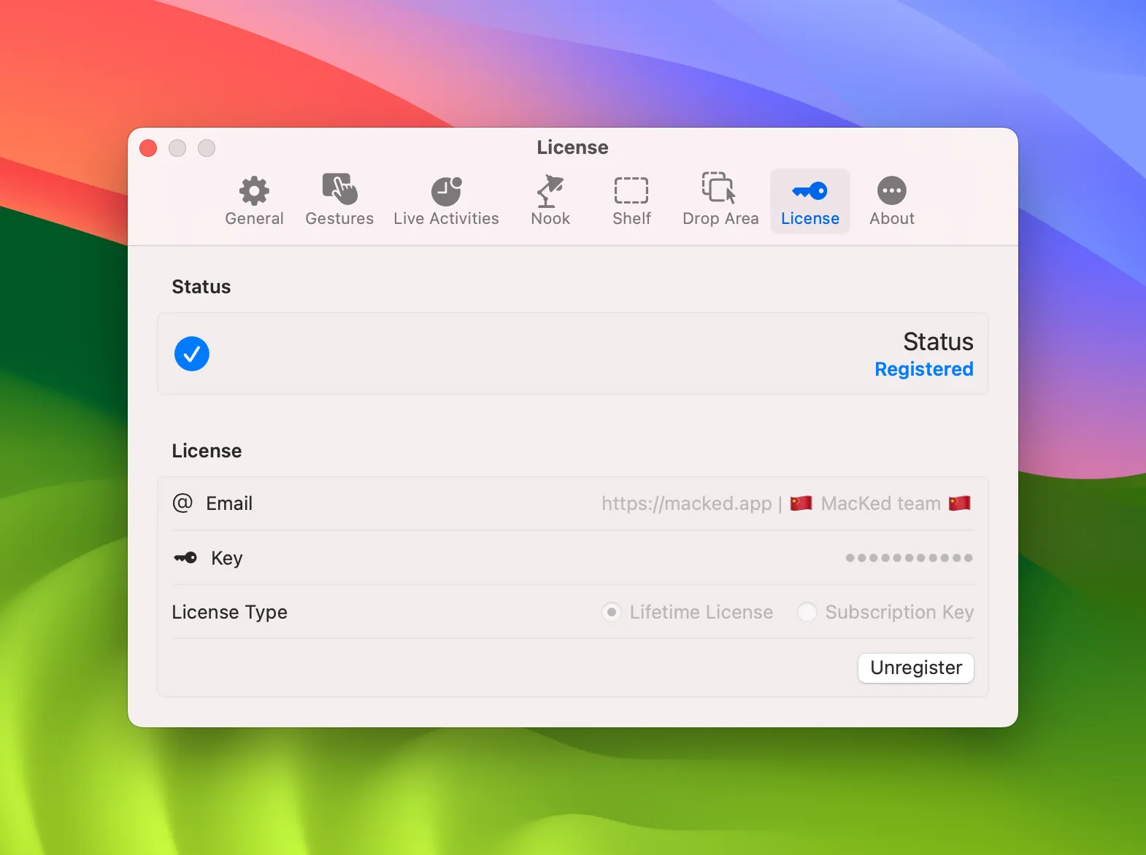
Task: Open the Shelf dashed rectangle icon
Action: 631,191
